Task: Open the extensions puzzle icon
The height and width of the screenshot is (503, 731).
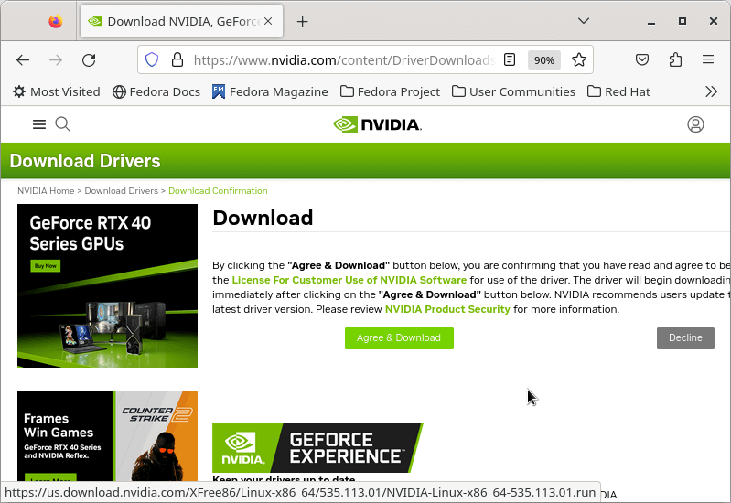Action: [675, 59]
